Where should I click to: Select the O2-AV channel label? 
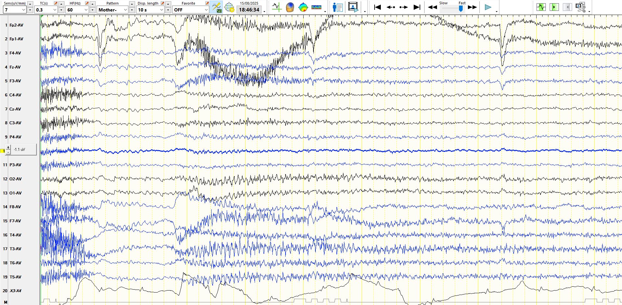pos(15,179)
